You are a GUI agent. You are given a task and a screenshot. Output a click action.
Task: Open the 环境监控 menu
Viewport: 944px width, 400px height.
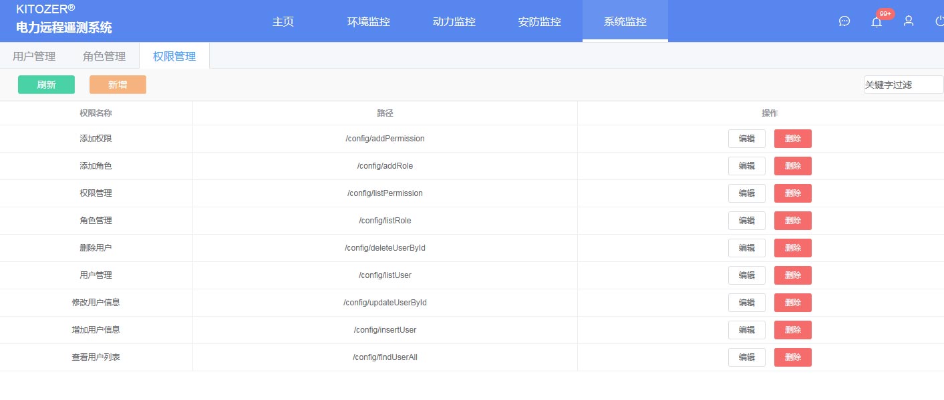(x=368, y=21)
